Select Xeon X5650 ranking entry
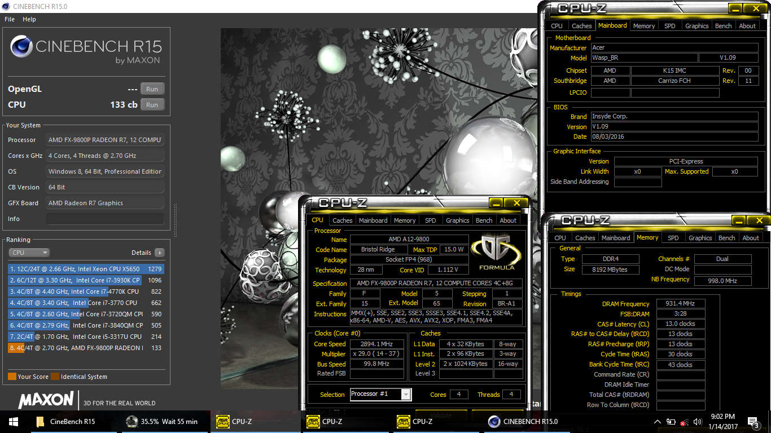The width and height of the screenshot is (771, 433). click(x=86, y=269)
